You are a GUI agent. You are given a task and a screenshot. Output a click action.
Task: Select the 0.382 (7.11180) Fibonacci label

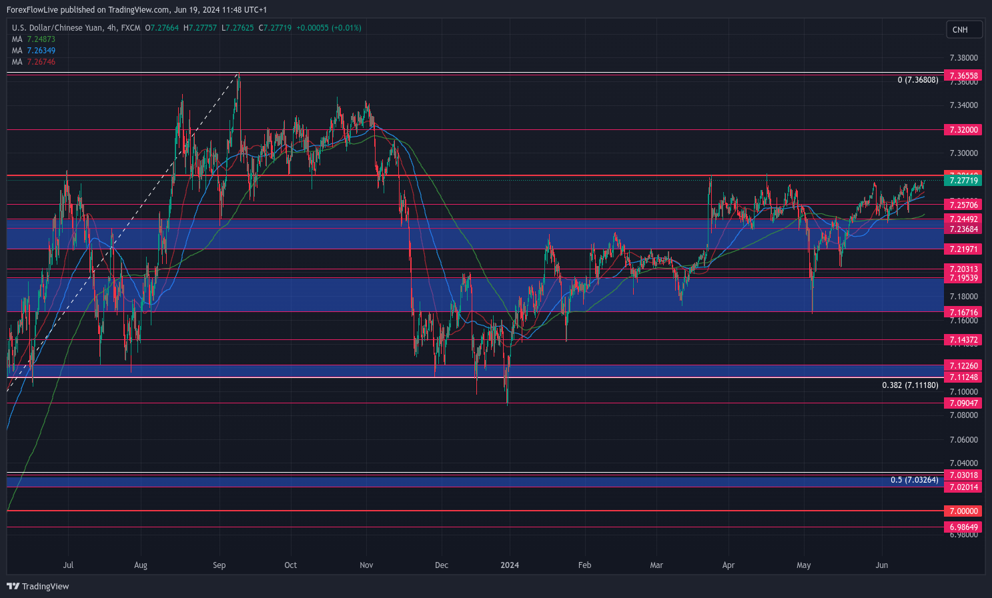coord(910,385)
